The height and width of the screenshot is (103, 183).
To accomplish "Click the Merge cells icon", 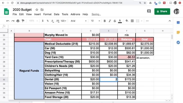I will click(x=138, y=21).
